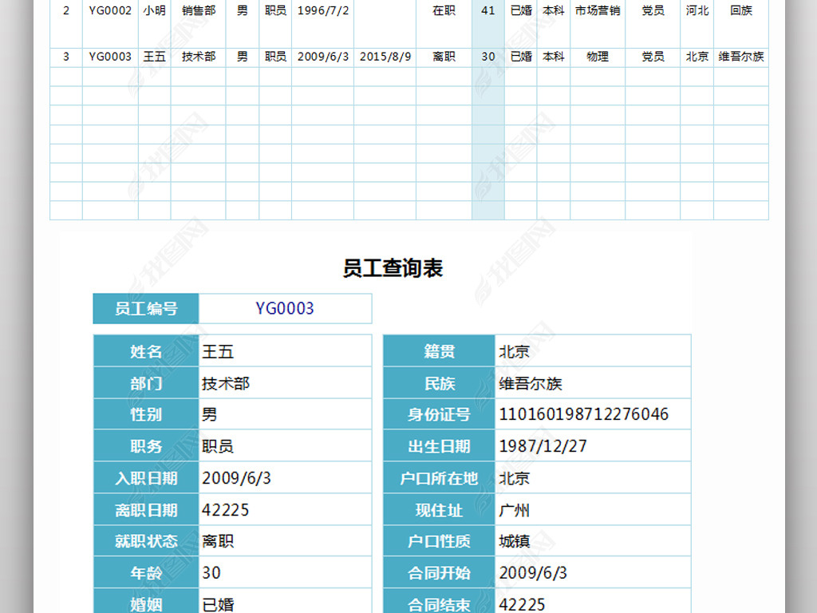The height and width of the screenshot is (613, 817).
Task: Select the YG0002 cell in the table
Action: tap(110, 11)
